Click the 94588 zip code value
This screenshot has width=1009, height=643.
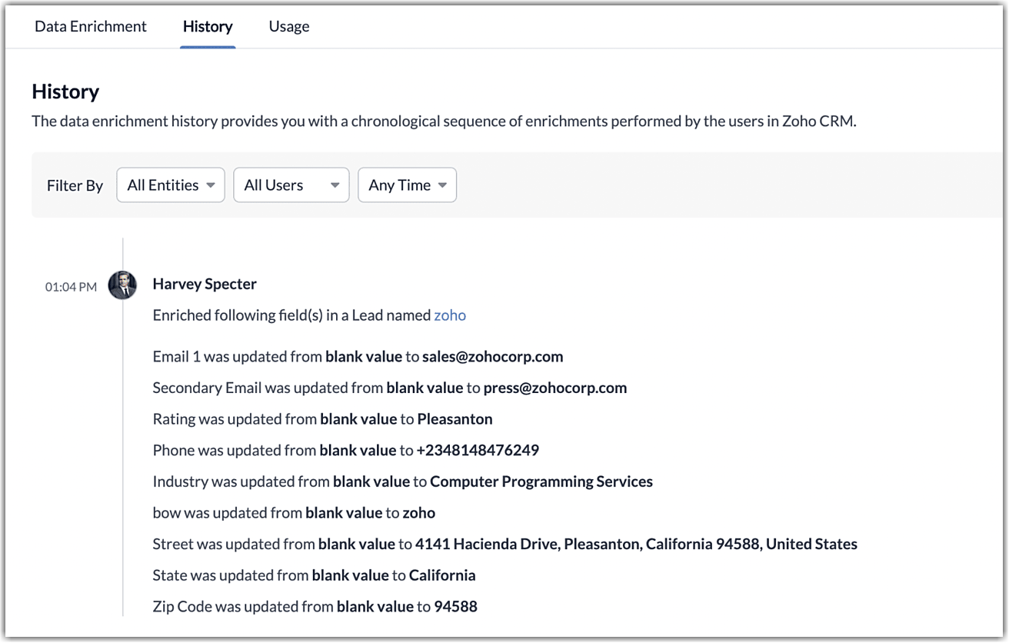[x=455, y=606]
